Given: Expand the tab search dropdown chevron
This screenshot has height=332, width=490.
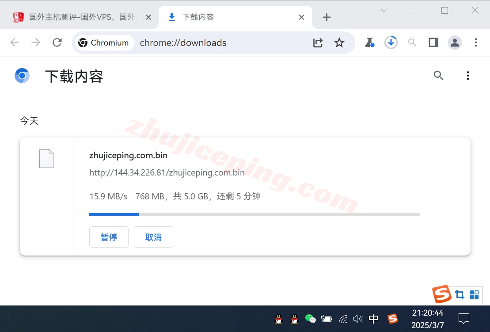Looking at the screenshot, I should (384, 10).
